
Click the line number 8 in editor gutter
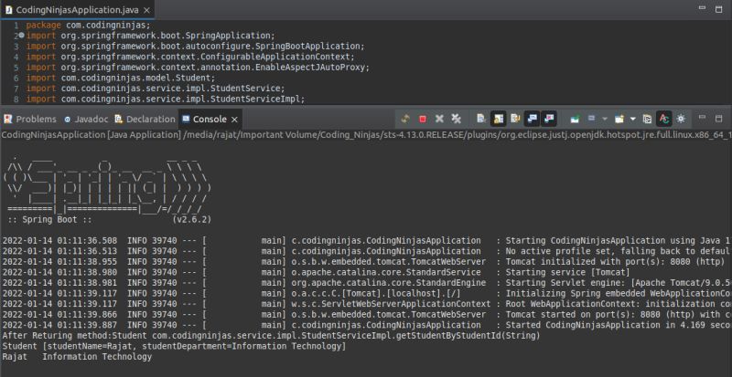coord(16,99)
